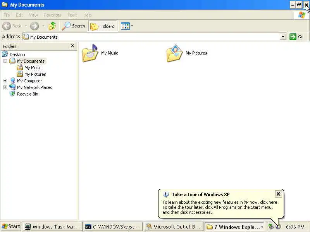
Task: Click the Recycle Bin tree icon
Action: [x=12, y=94]
